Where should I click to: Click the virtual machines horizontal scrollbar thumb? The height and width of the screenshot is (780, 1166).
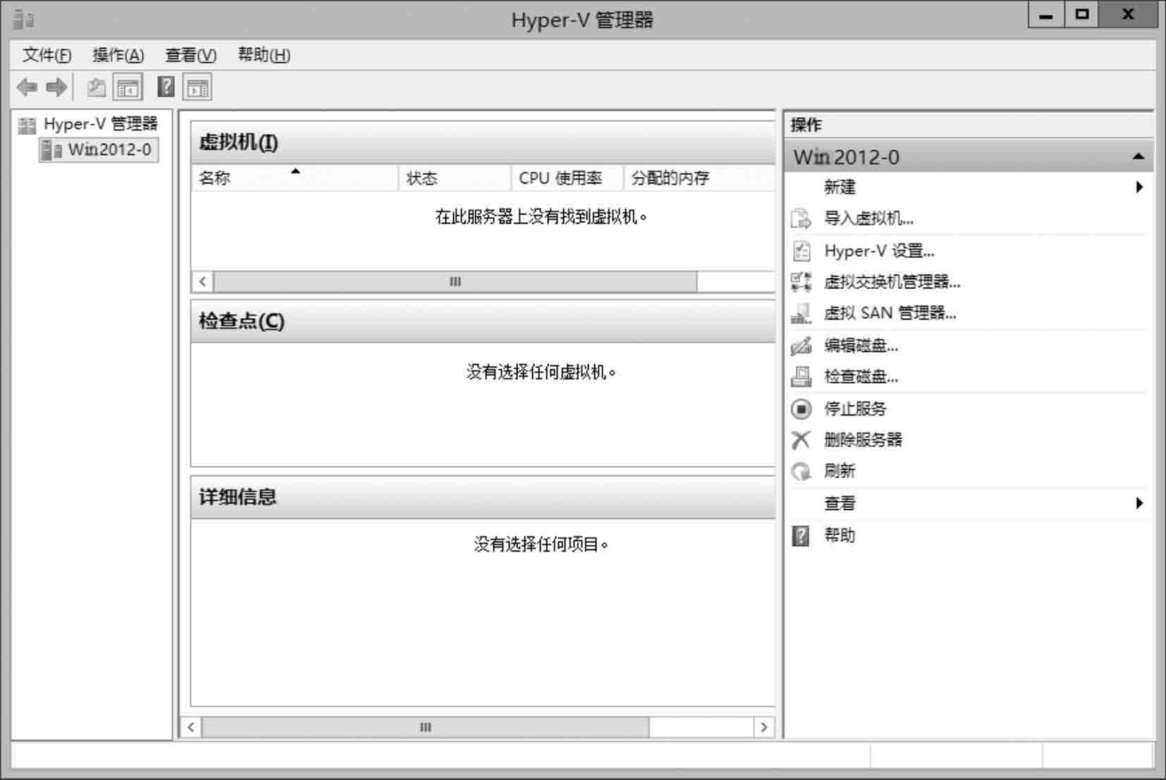point(455,282)
